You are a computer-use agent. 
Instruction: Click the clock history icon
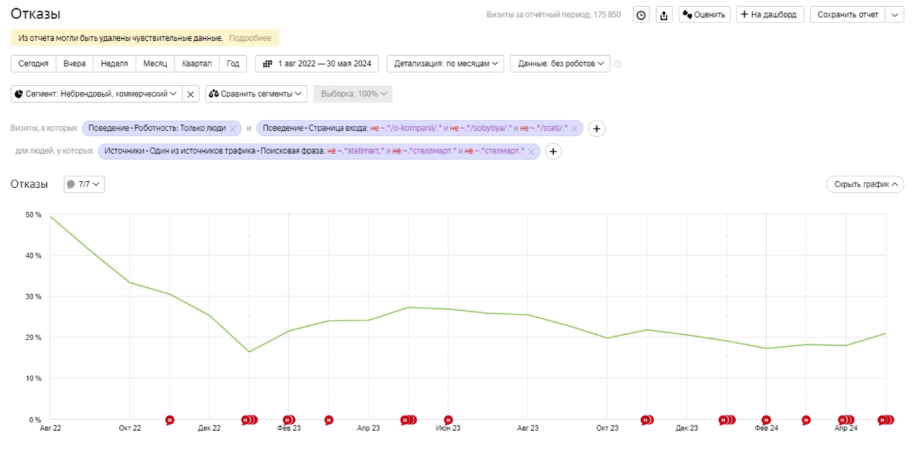coord(641,15)
